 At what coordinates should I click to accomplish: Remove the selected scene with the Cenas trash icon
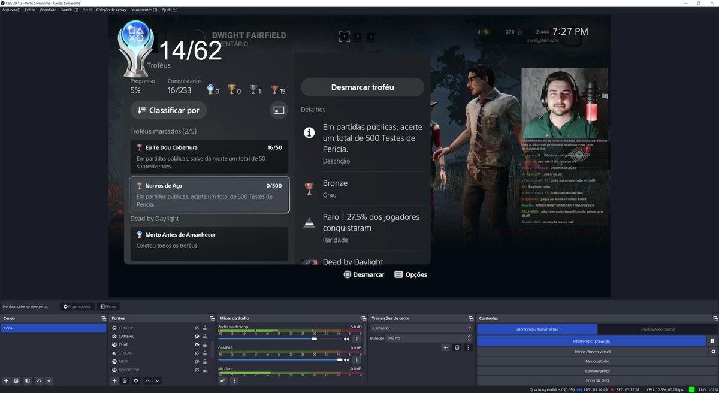17,380
